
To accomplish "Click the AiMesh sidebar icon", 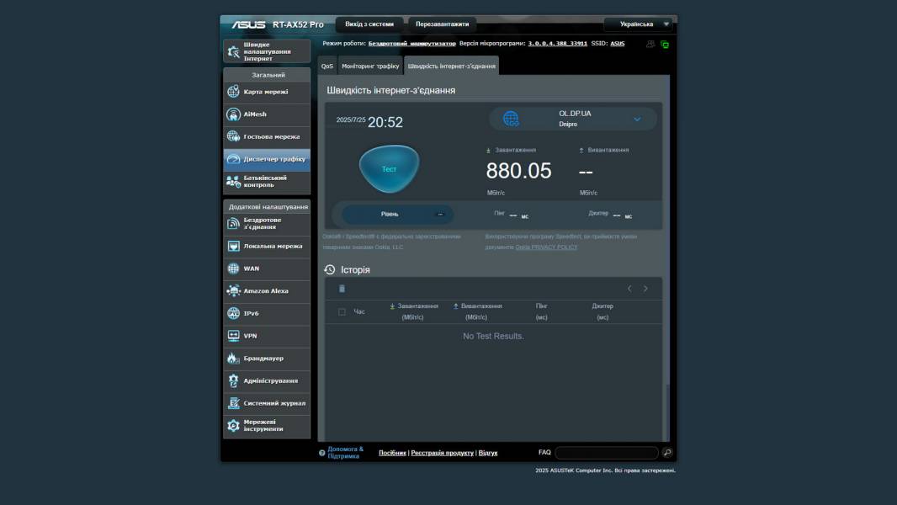I will click(x=233, y=114).
